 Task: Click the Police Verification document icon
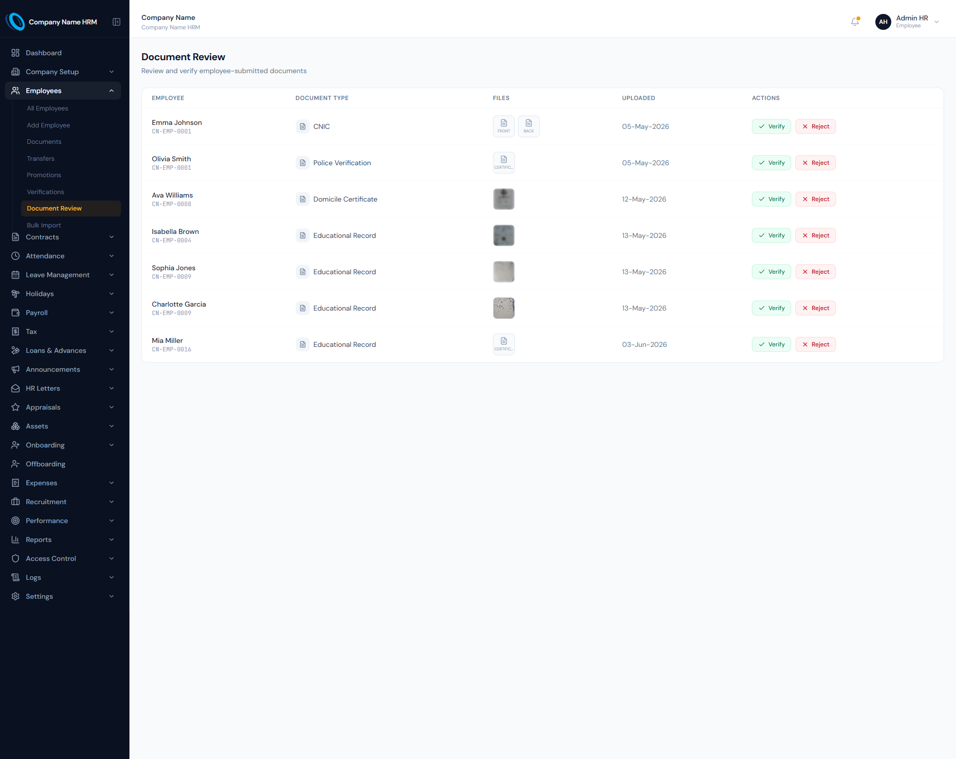(x=302, y=163)
